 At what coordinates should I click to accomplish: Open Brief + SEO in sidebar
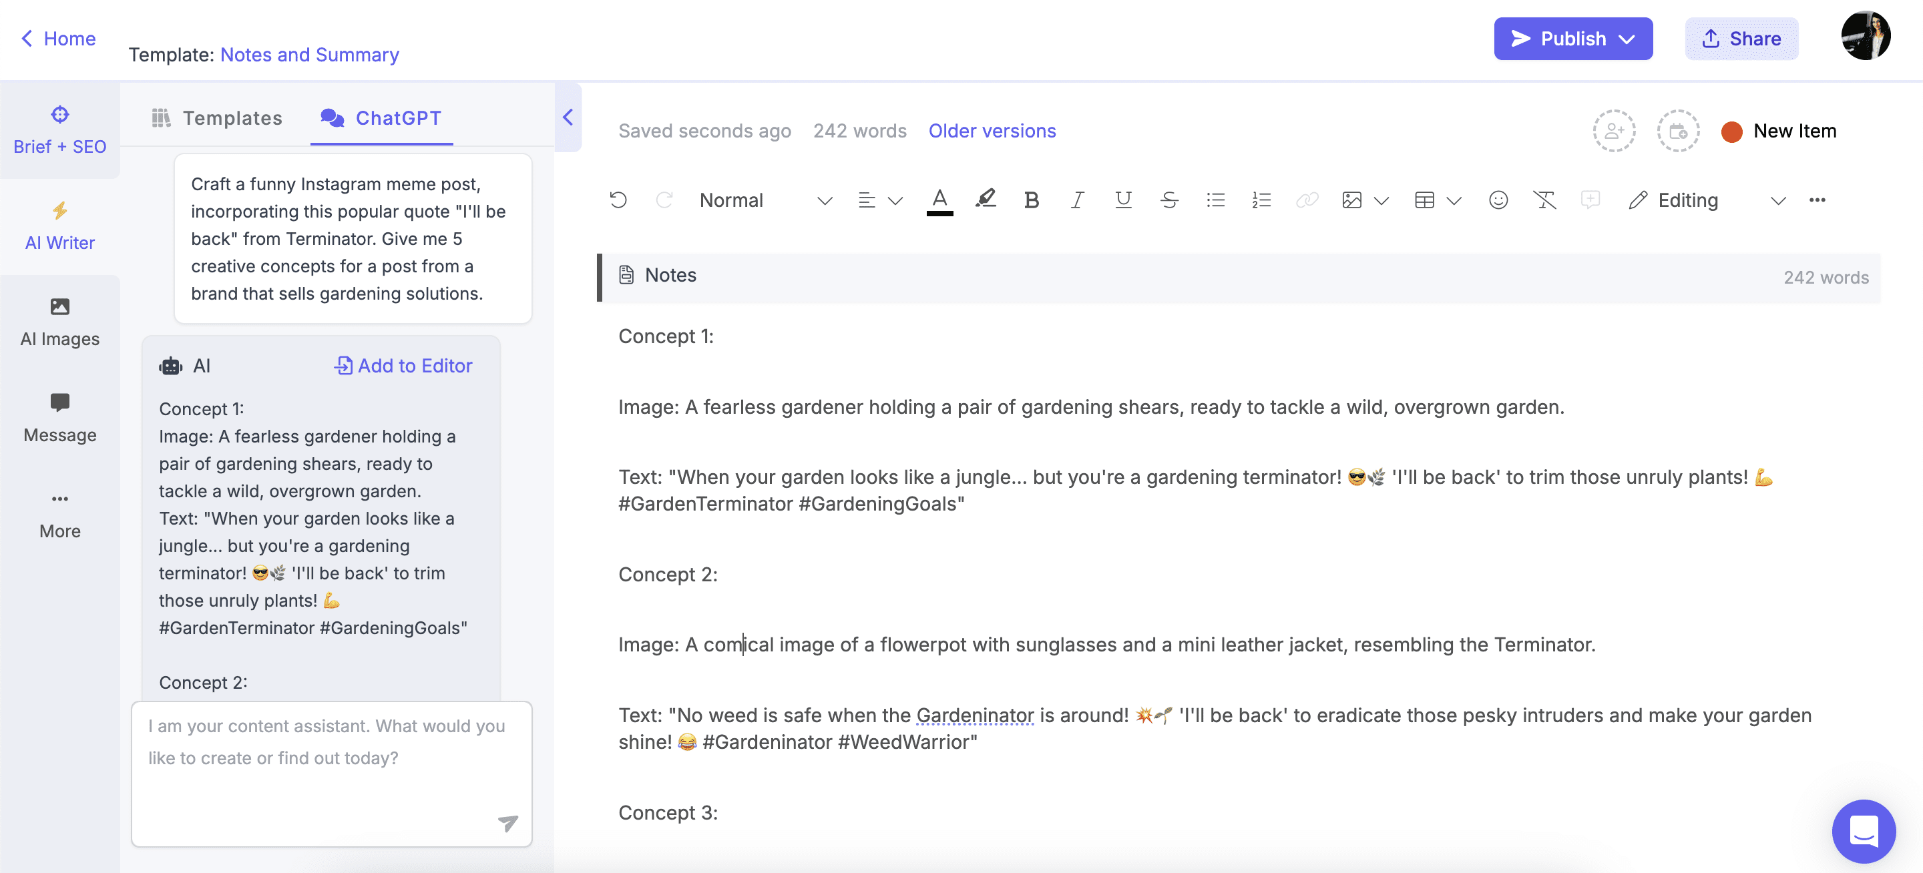(x=59, y=130)
